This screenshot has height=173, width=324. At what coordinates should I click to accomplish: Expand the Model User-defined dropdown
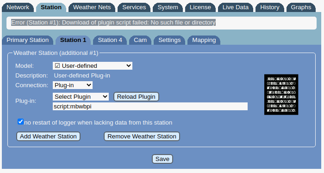[93, 66]
